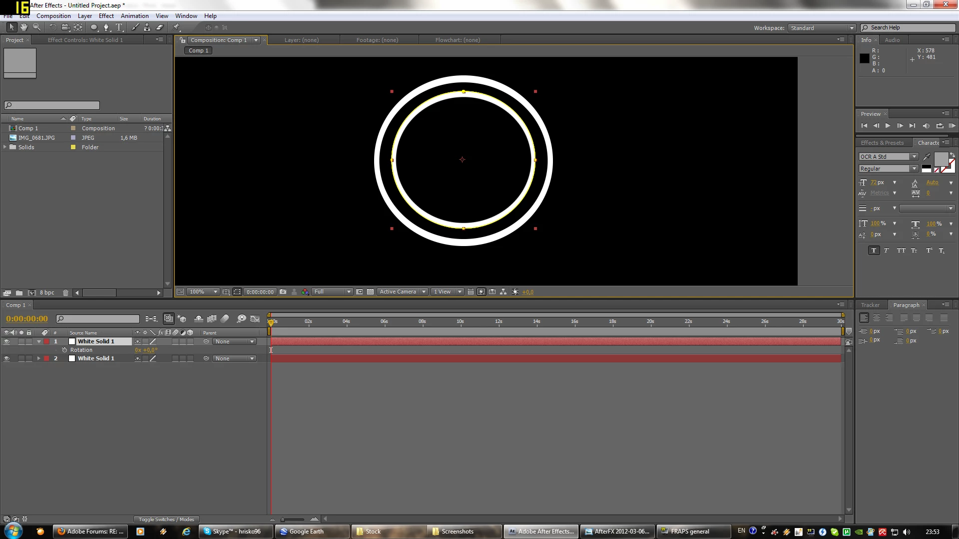Hide layer 1 White Solid with eye toggle
This screenshot has width=959, height=539.
tap(6, 341)
